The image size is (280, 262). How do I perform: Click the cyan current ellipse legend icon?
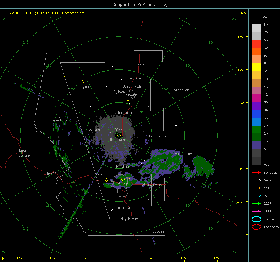click(x=256, y=219)
